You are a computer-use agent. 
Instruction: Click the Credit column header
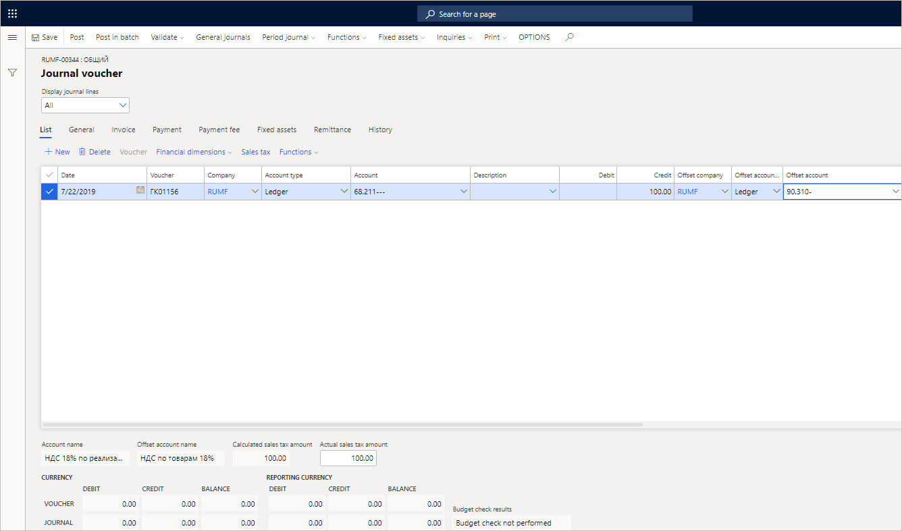point(645,175)
